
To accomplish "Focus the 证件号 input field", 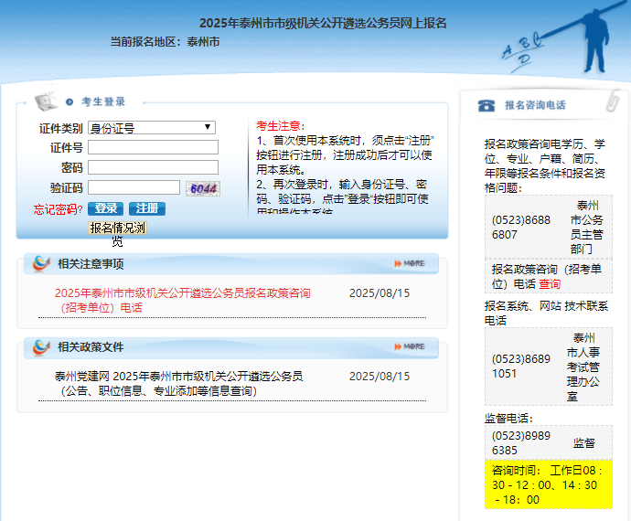I will 153,147.
